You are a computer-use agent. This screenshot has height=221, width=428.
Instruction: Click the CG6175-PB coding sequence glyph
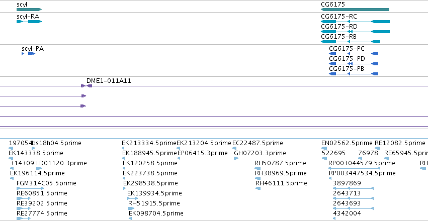tap(354, 74)
